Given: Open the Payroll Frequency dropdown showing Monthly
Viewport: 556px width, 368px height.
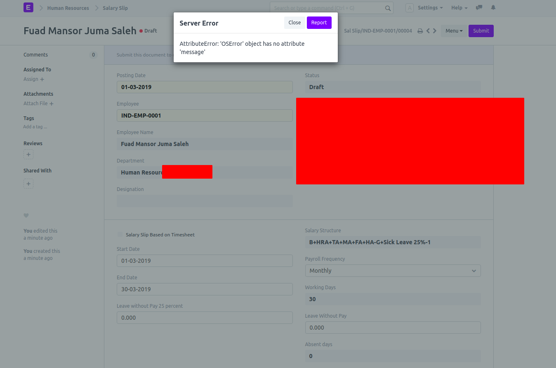Looking at the screenshot, I should [x=392, y=271].
